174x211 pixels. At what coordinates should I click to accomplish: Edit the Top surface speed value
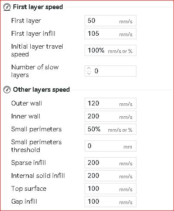pyautogui.click(x=111, y=189)
